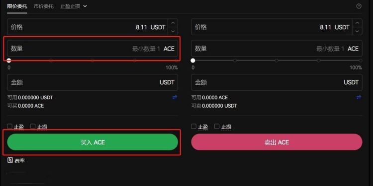Image resolution: width=373 pixels, height=186 pixels.
Task: Increase sell price with up arrow
Action: (357, 23)
